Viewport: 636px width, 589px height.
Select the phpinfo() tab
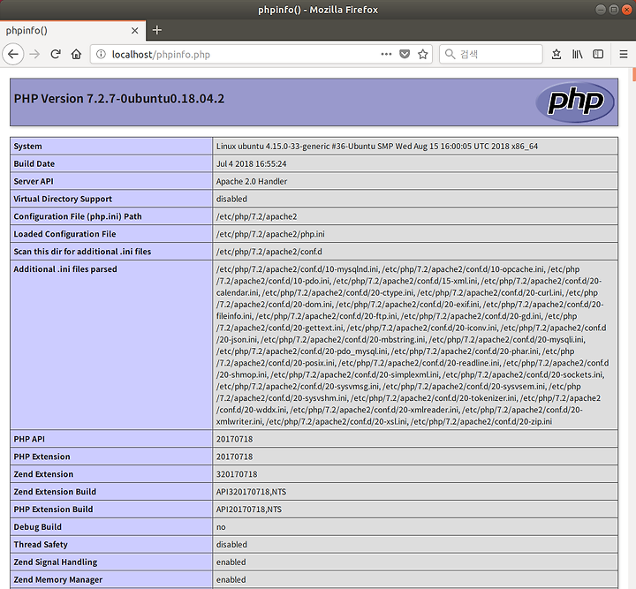(x=72, y=30)
